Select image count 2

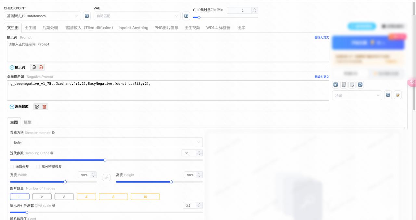(42, 197)
